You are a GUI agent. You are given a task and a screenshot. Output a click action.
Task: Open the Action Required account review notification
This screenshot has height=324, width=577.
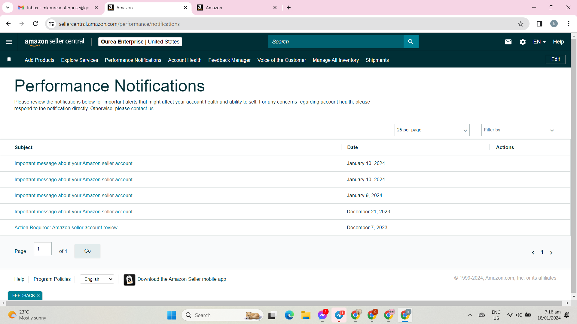coord(66,228)
